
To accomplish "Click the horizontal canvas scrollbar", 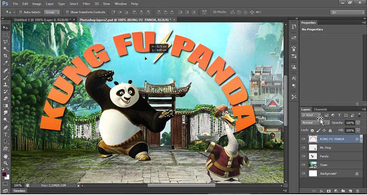I will click(182, 185).
